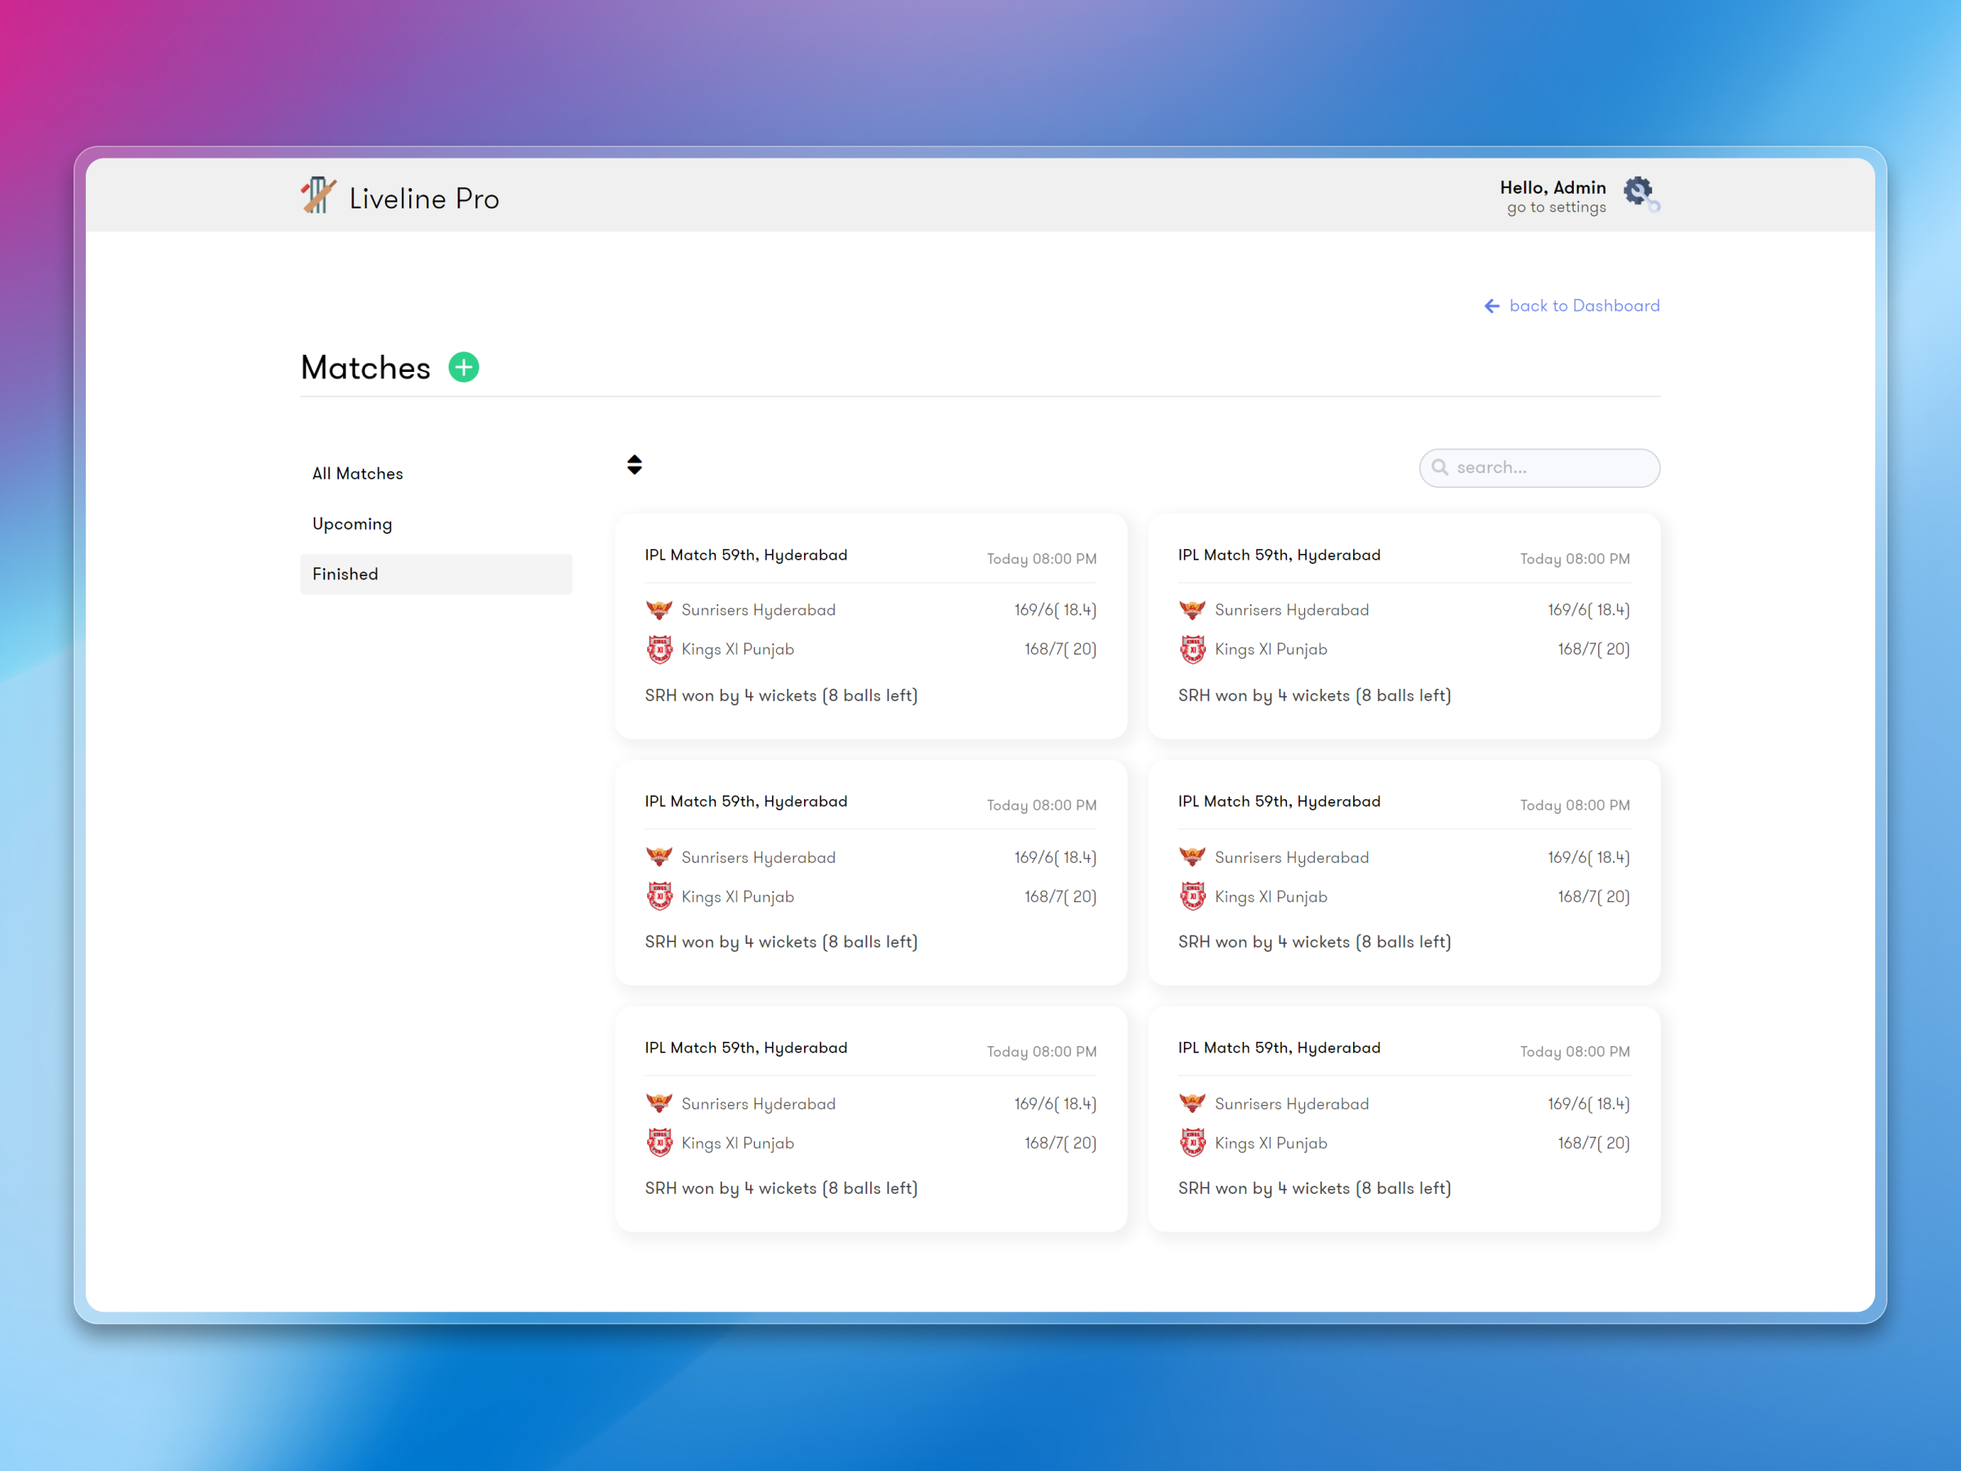Click Kings XI Punjab logo in middle-left card
Screen dimensions: 1961x1471
(659, 896)
